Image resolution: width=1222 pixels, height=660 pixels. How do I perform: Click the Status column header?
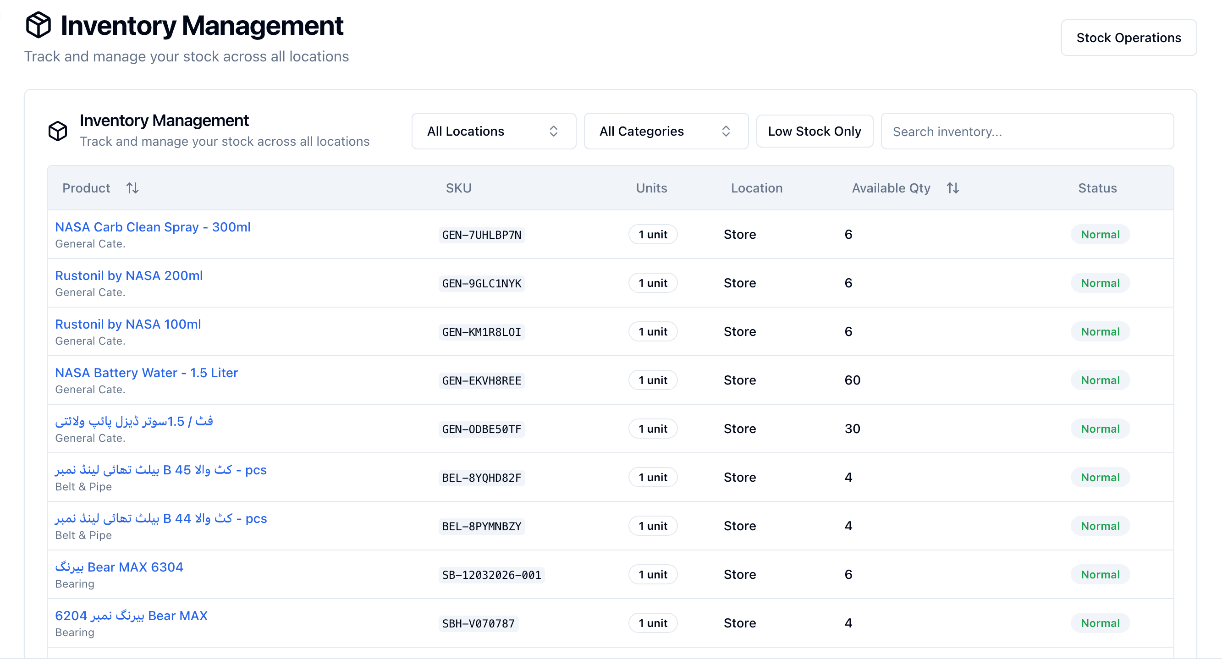pos(1097,188)
